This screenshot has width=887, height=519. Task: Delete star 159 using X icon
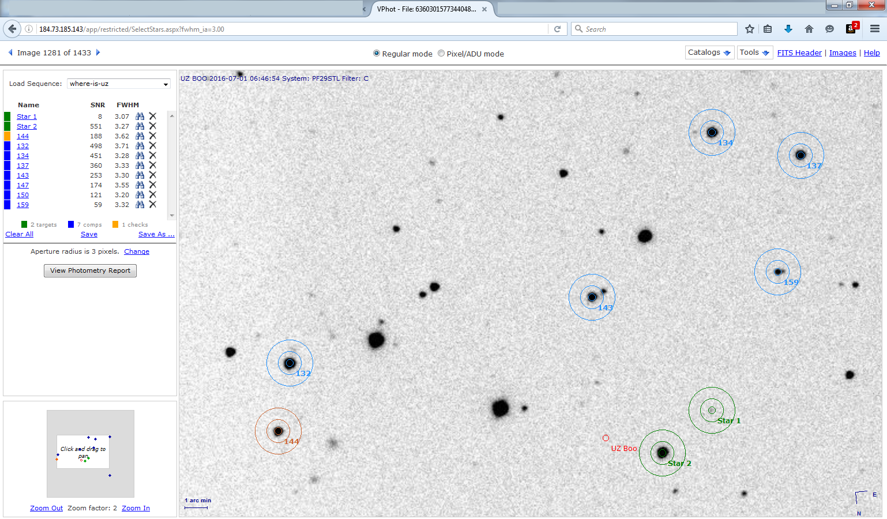(153, 205)
